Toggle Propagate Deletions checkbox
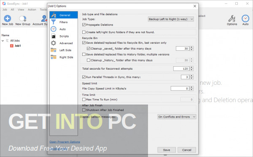253x157 pixels. pyautogui.click(x=84, y=25)
